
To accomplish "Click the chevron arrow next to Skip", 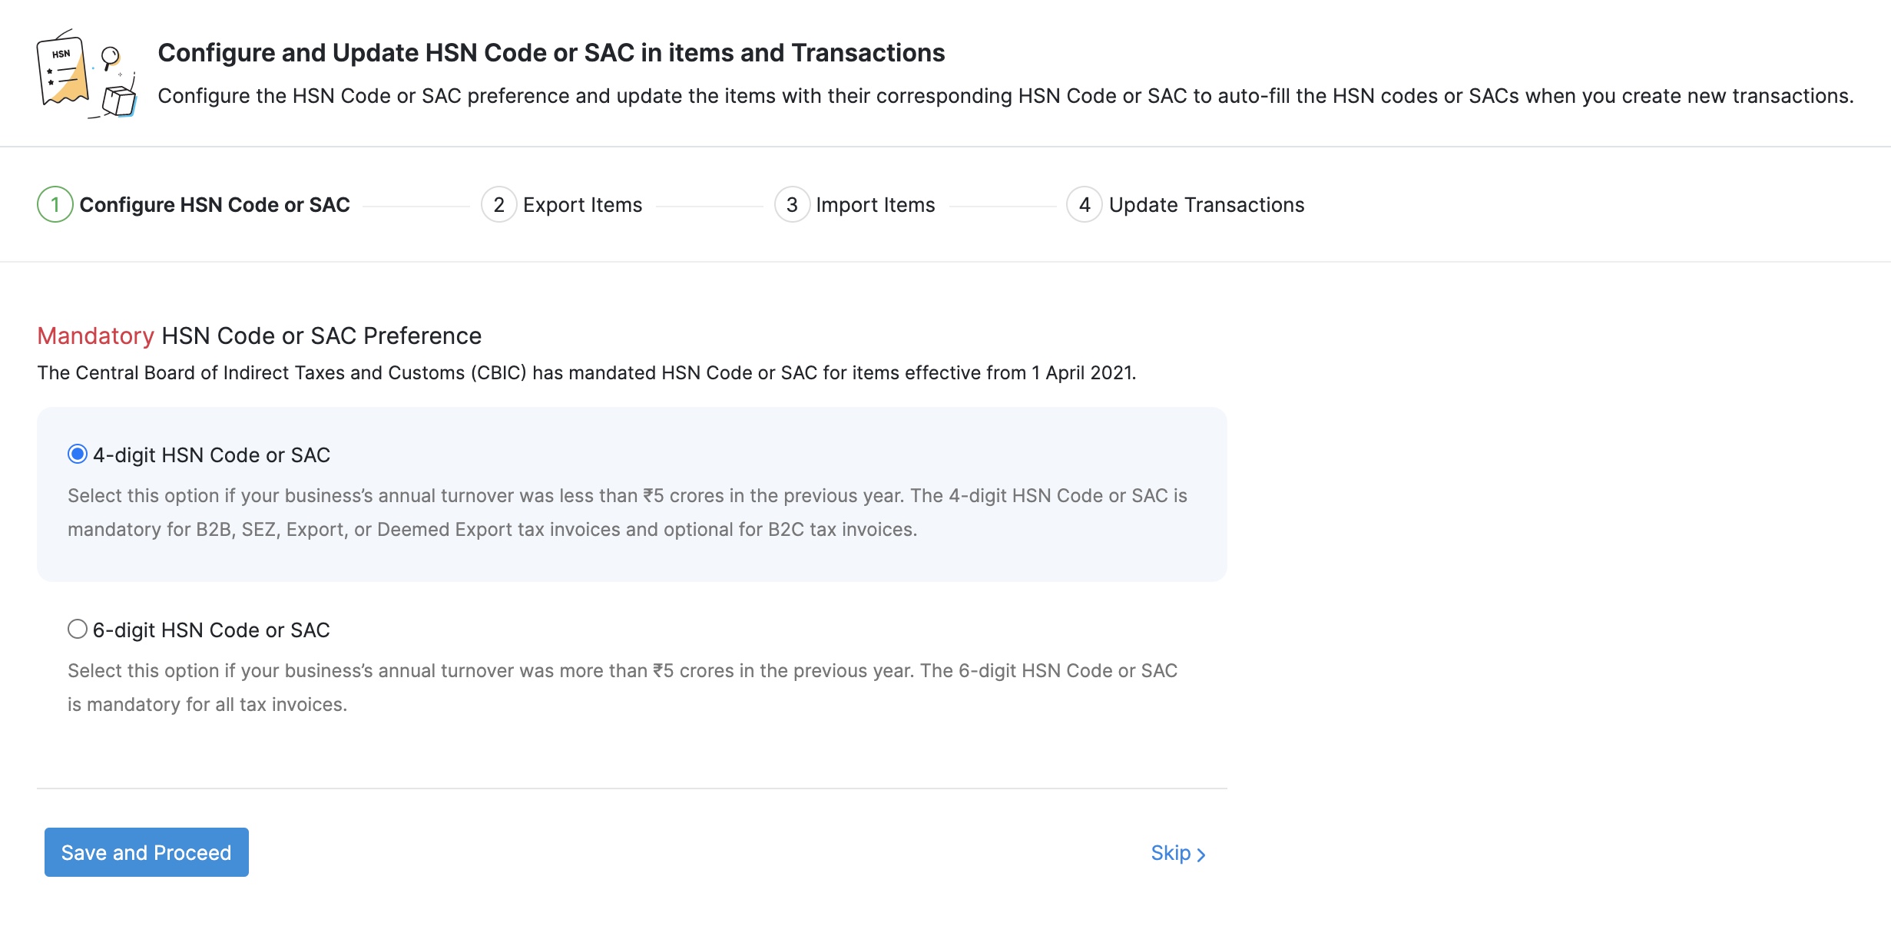I will point(1202,854).
